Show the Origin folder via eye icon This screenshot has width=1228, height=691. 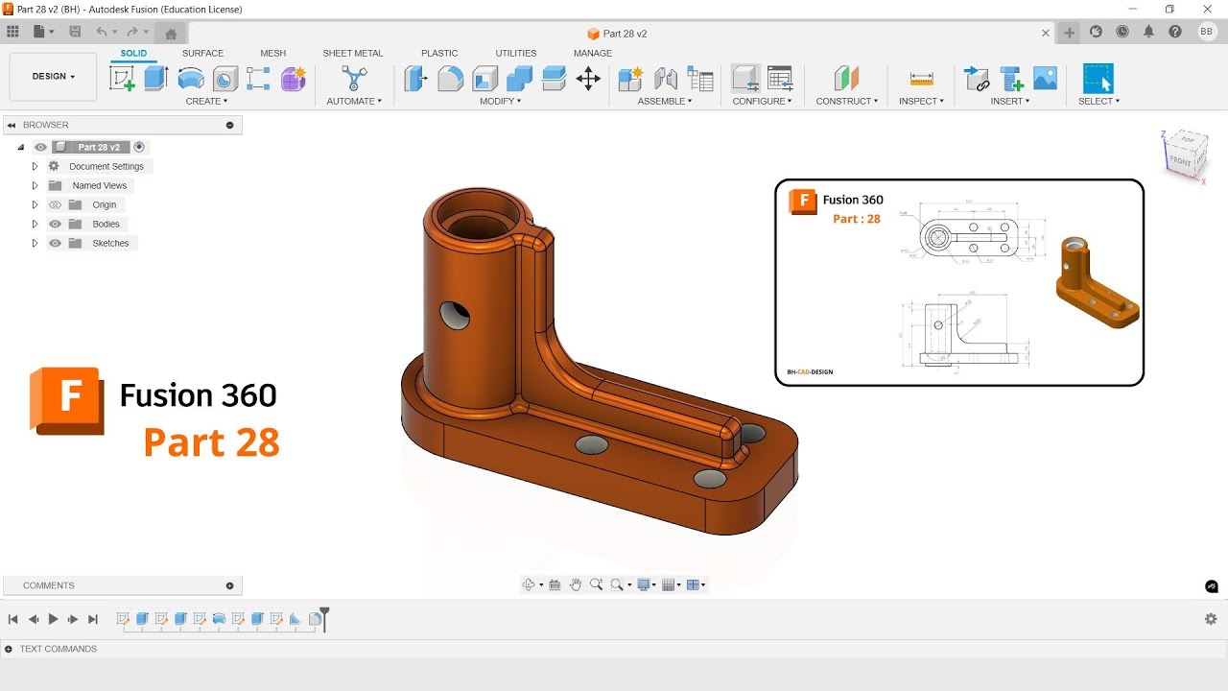click(x=55, y=204)
